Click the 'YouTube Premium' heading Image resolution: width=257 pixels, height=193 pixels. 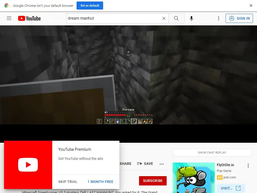(x=75, y=149)
